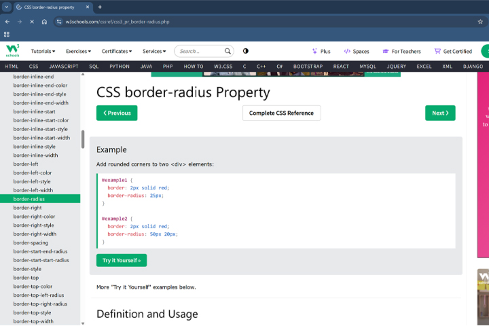
Task: Expand the Services dropdown
Action: pos(154,51)
